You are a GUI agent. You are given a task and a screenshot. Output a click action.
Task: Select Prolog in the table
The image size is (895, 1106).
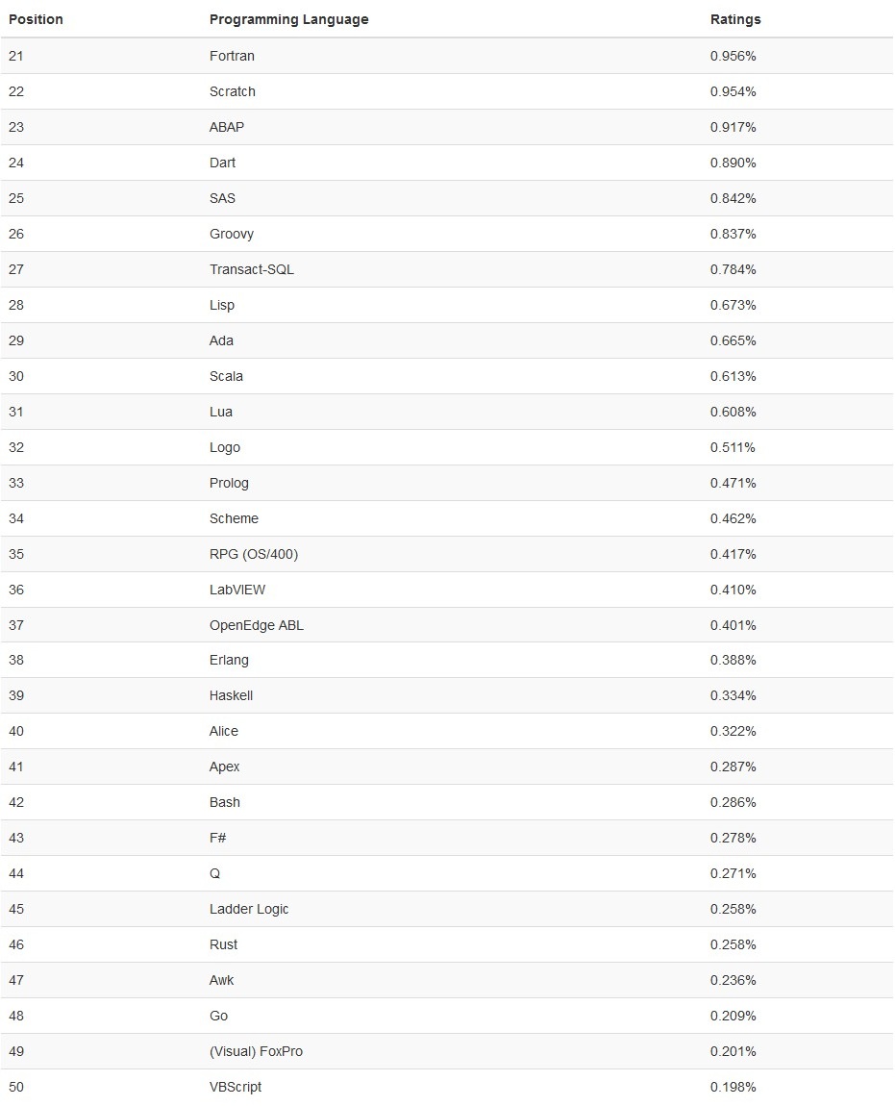coord(229,483)
